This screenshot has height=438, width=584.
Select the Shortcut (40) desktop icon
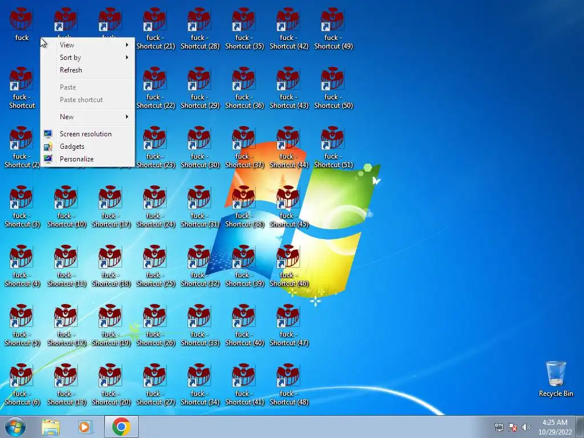(244, 326)
